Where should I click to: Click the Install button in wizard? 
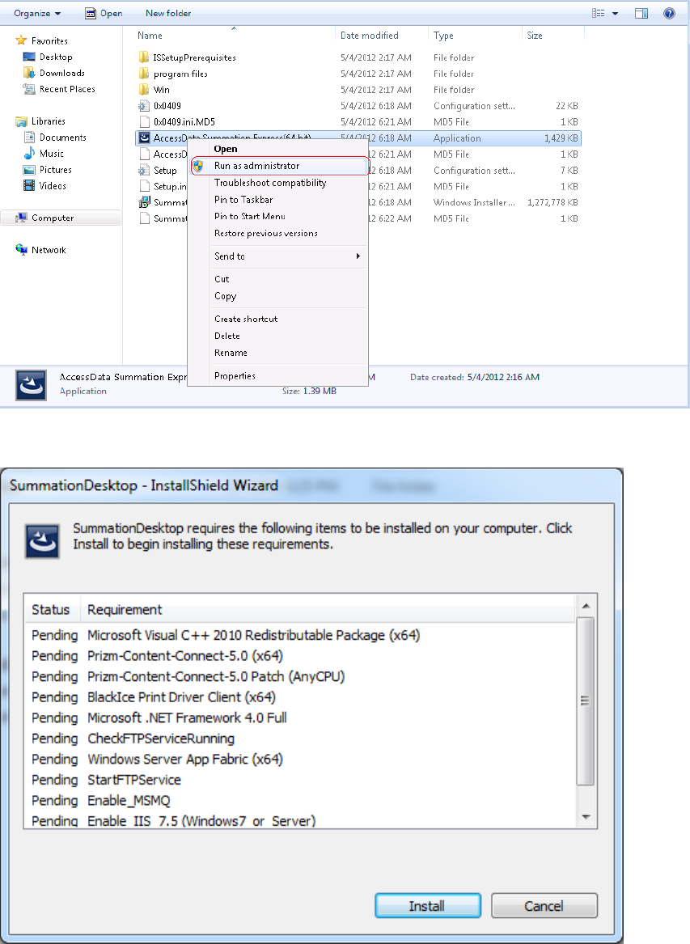pyautogui.click(x=427, y=905)
